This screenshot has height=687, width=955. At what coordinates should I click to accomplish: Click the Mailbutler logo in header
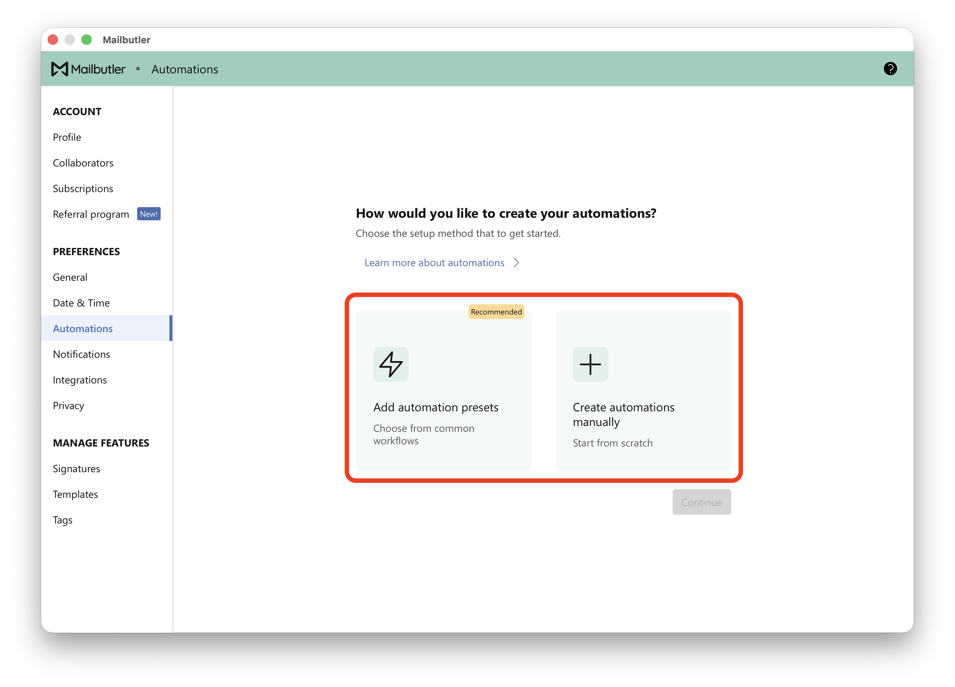[88, 69]
